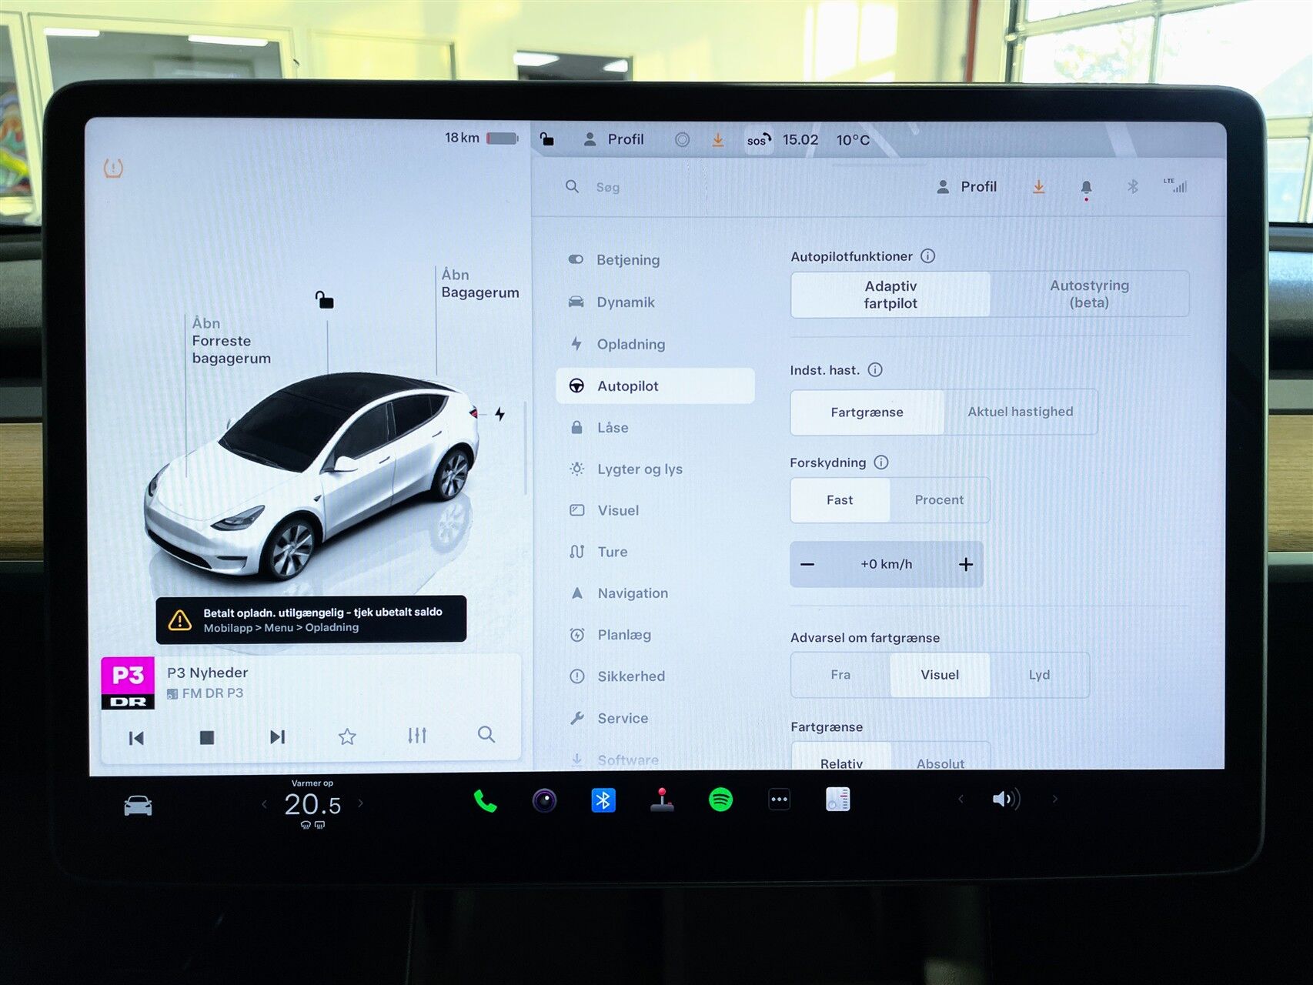
Task: Open Åbn Bagagerum on the car view
Action: pyautogui.click(x=479, y=284)
